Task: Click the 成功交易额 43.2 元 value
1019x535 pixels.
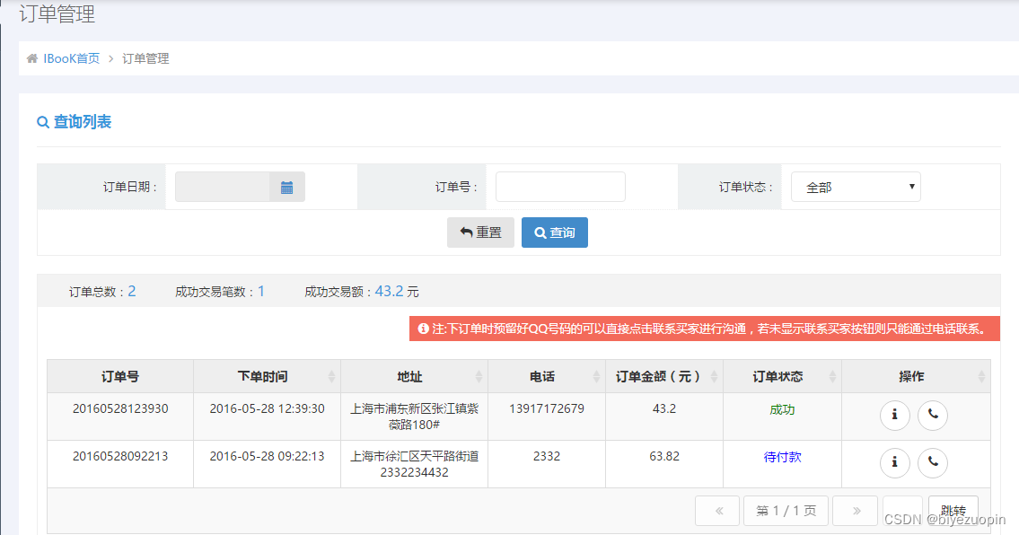Action: (x=397, y=291)
